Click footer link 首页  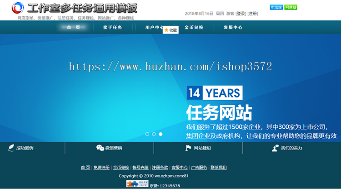(x=85, y=168)
